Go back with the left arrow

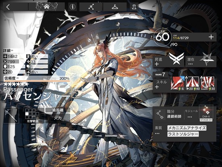[8, 7]
